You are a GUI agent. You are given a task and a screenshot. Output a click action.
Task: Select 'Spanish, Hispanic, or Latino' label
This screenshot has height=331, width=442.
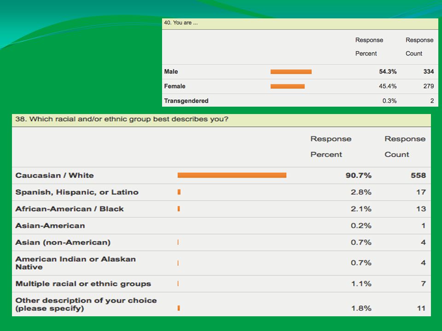tap(77, 192)
